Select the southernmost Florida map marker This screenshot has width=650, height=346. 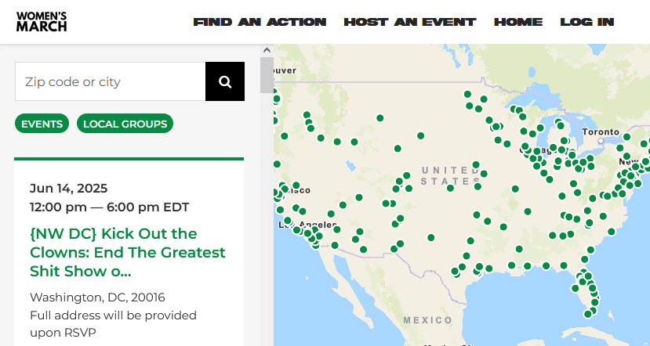[587, 314]
